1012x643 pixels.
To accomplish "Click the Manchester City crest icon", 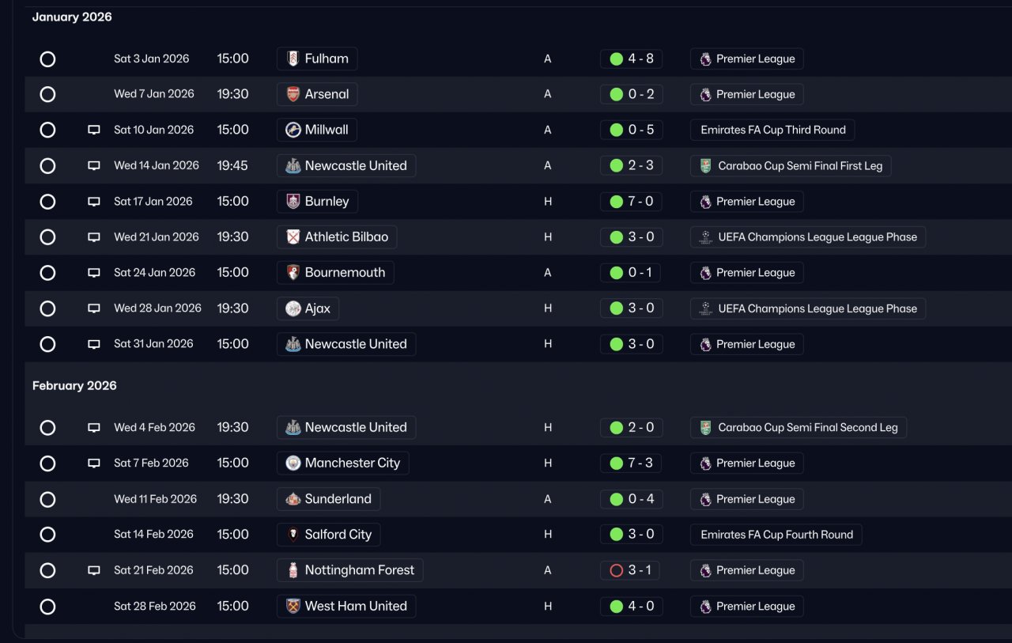I will (293, 463).
